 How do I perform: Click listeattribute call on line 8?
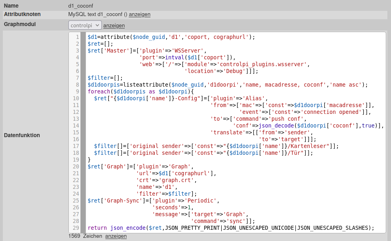pyautogui.click(x=146, y=85)
